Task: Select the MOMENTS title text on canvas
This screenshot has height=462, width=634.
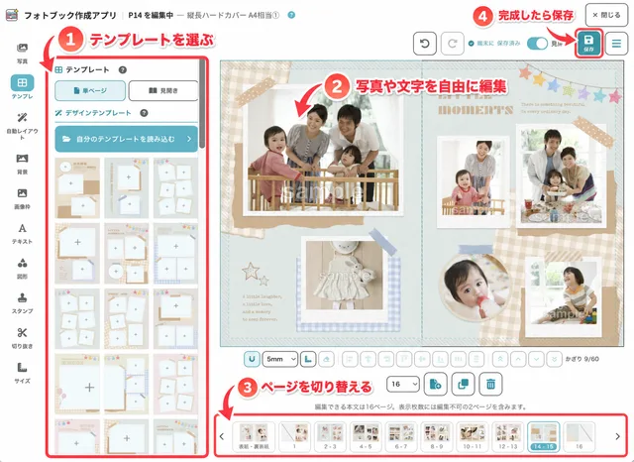Action: (475, 110)
